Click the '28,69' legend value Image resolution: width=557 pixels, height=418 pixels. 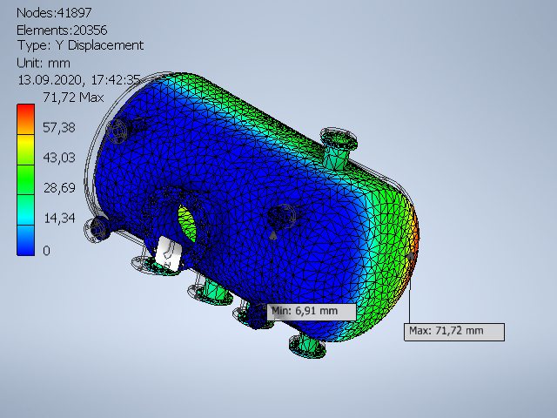pyautogui.click(x=59, y=188)
